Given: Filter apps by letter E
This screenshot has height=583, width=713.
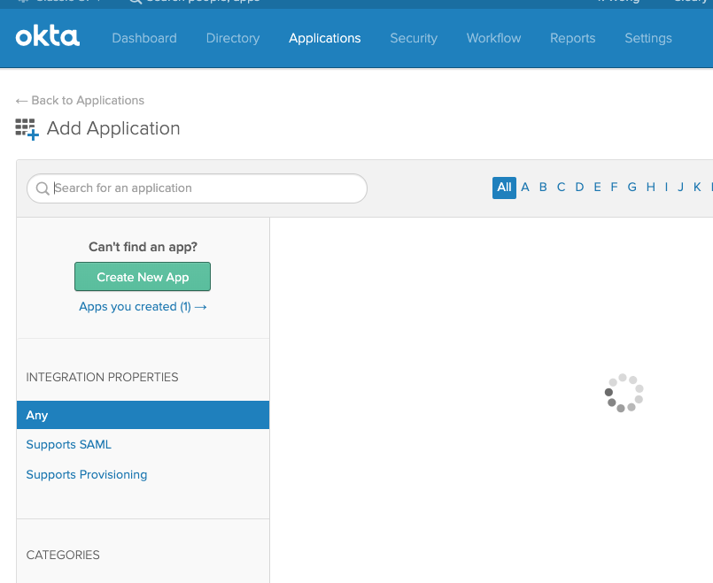Looking at the screenshot, I should [597, 187].
